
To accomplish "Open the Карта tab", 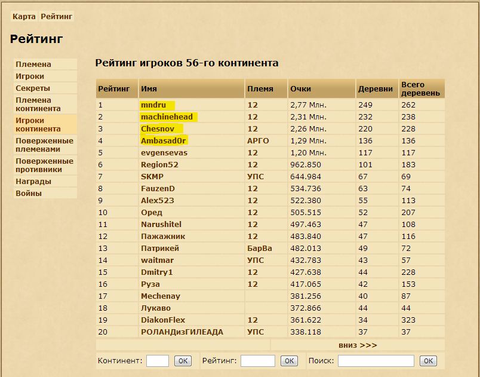I will pos(24,17).
